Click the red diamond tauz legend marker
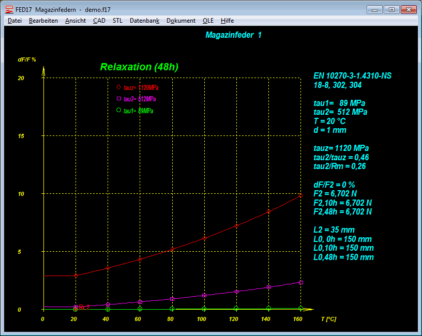422x336 pixels. click(118, 87)
